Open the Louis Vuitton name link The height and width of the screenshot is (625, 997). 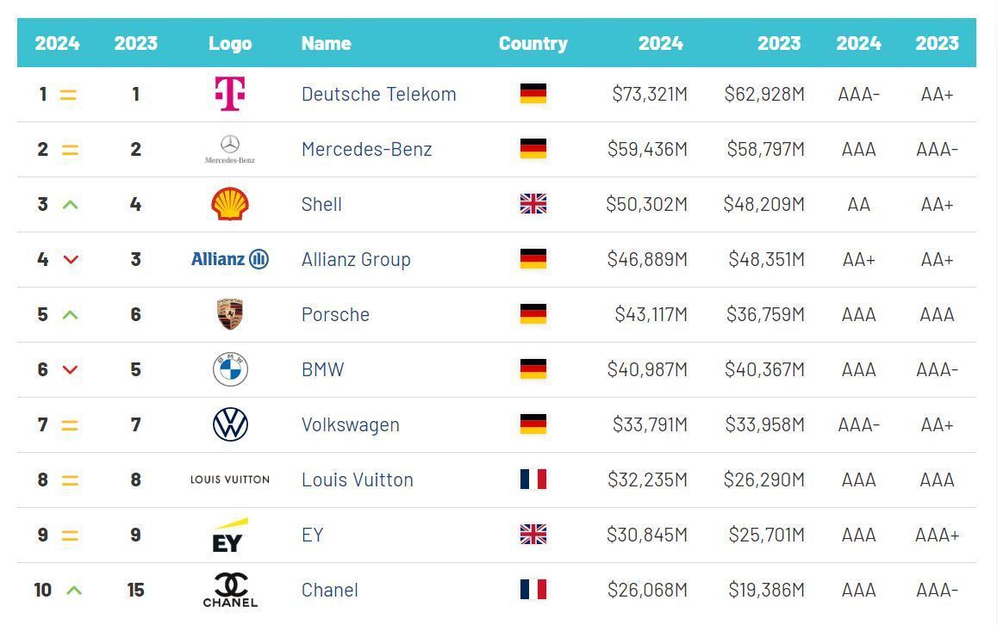pos(357,480)
